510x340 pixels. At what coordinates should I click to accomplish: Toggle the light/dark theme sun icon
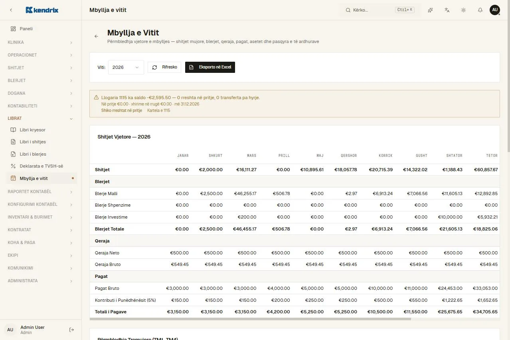click(463, 10)
